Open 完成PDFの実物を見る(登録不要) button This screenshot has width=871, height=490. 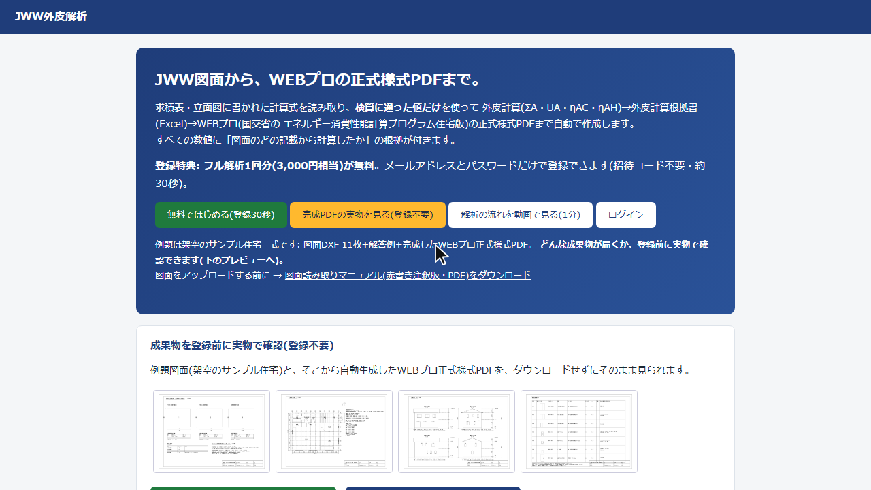coord(367,215)
